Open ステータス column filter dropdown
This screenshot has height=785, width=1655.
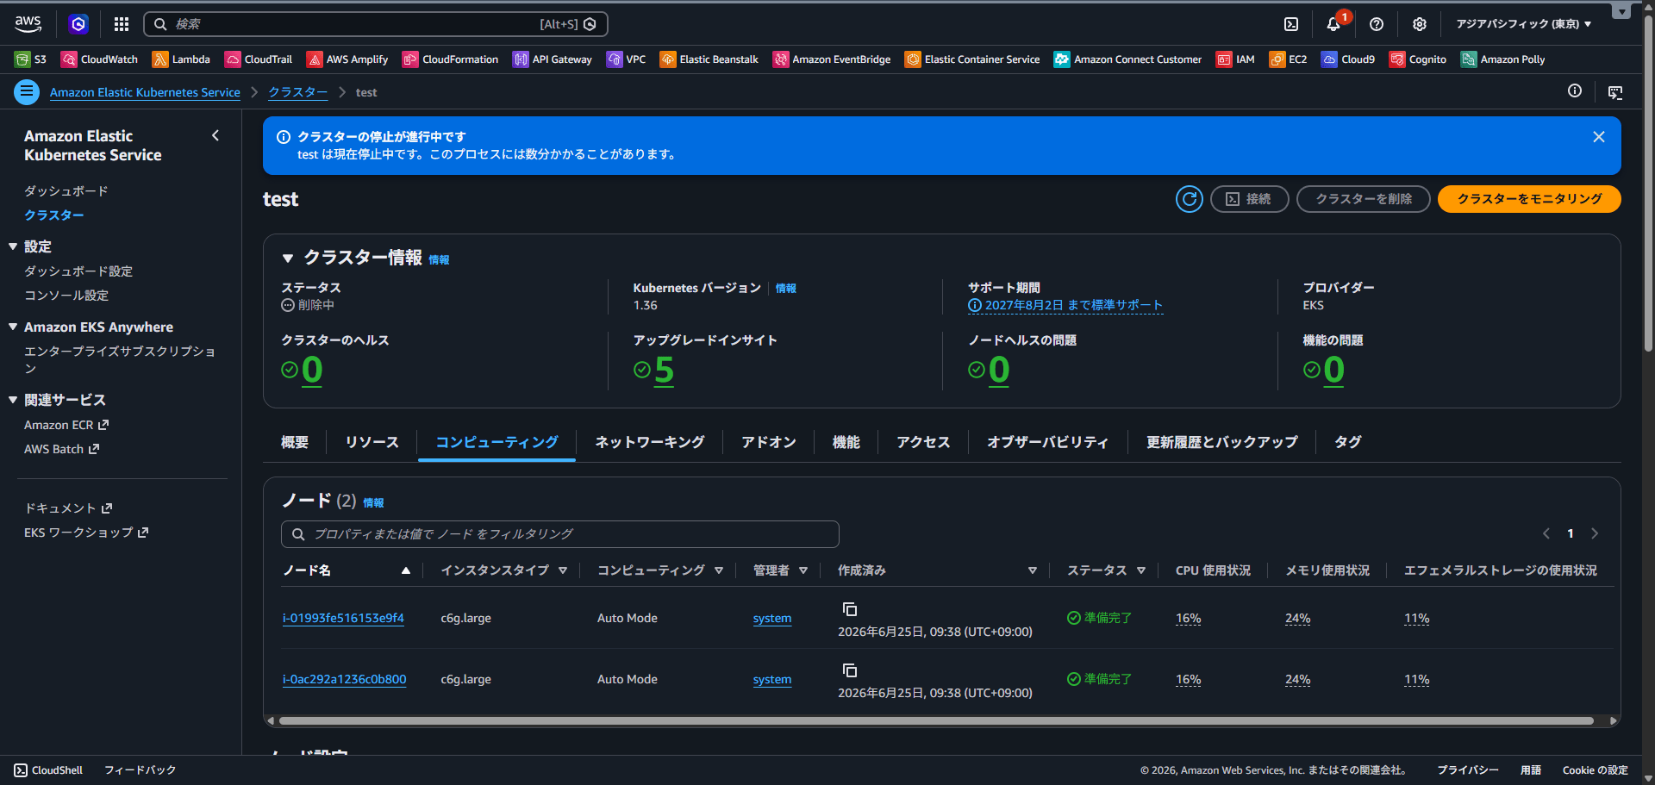(x=1141, y=570)
